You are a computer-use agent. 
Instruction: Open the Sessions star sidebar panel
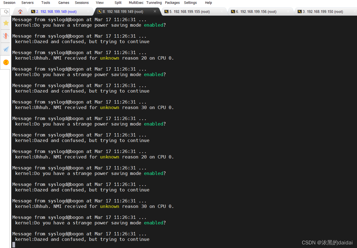pos(6,23)
